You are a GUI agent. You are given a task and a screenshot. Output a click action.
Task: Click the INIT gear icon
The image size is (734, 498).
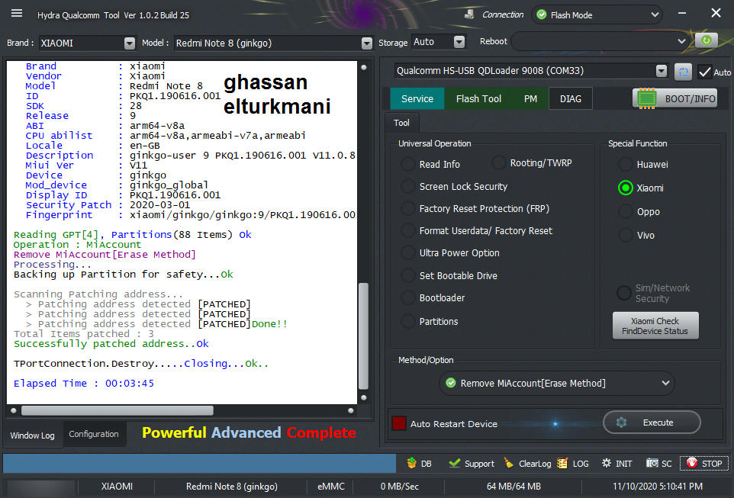click(x=607, y=463)
